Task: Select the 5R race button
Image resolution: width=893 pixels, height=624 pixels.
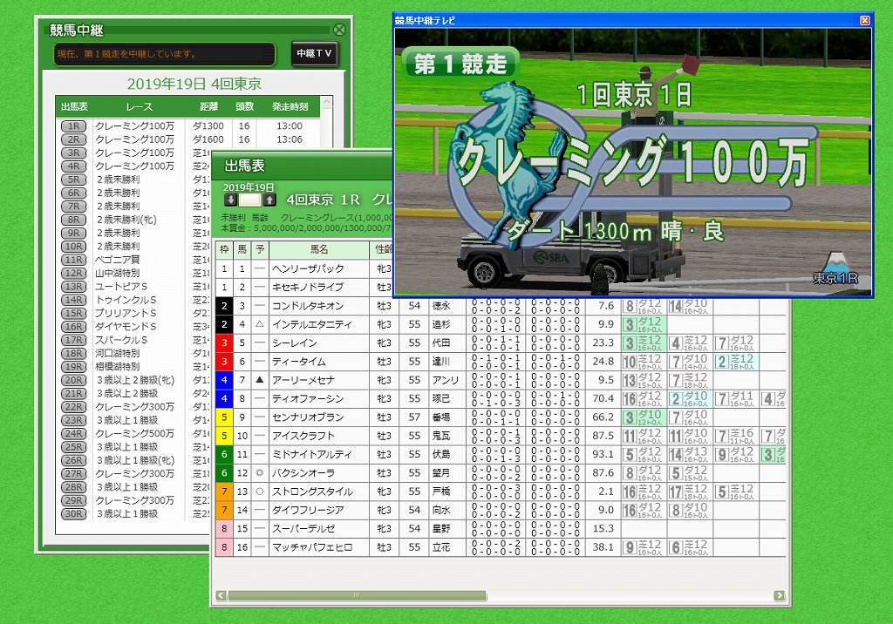Action: (74, 180)
